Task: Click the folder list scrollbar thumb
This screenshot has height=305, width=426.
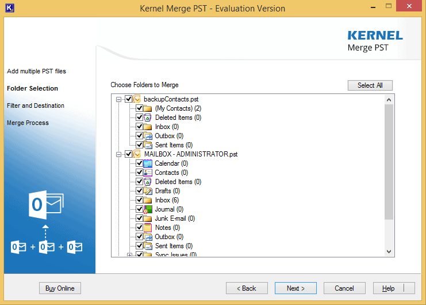Action: (389, 162)
